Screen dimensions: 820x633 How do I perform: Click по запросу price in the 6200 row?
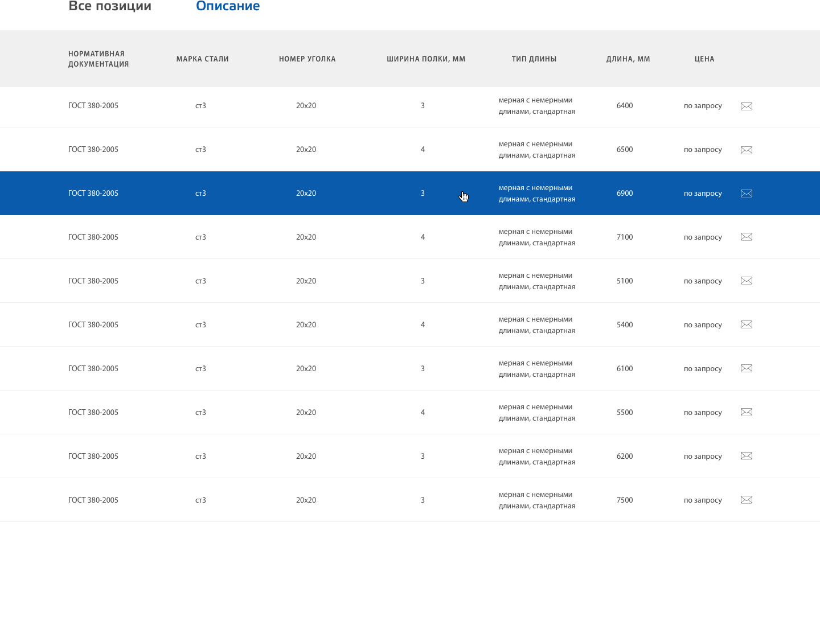tap(703, 457)
